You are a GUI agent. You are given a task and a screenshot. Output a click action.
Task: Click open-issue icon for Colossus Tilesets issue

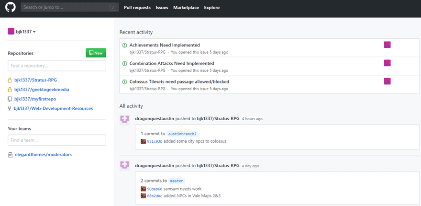[124, 82]
